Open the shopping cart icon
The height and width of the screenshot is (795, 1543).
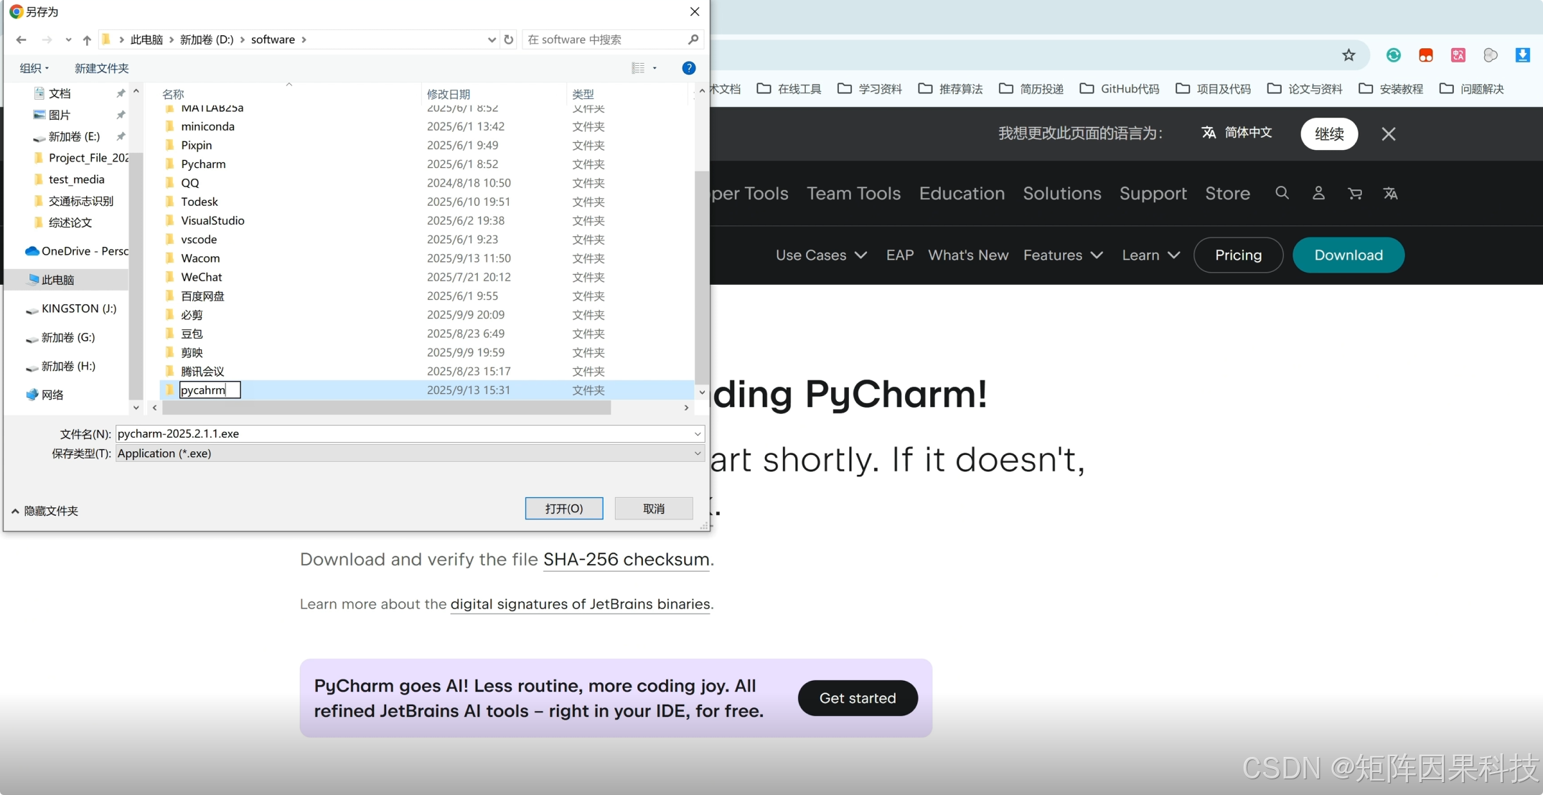pyautogui.click(x=1354, y=193)
